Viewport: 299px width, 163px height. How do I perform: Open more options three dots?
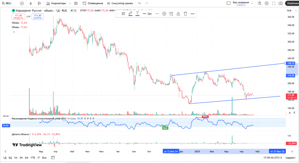point(193,14)
